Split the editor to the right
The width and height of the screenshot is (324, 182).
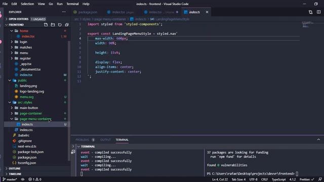tap(318, 12)
